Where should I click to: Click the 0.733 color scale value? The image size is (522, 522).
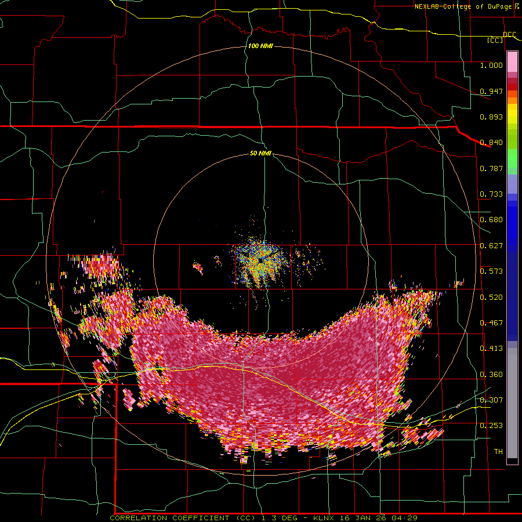pyautogui.click(x=491, y=194)
